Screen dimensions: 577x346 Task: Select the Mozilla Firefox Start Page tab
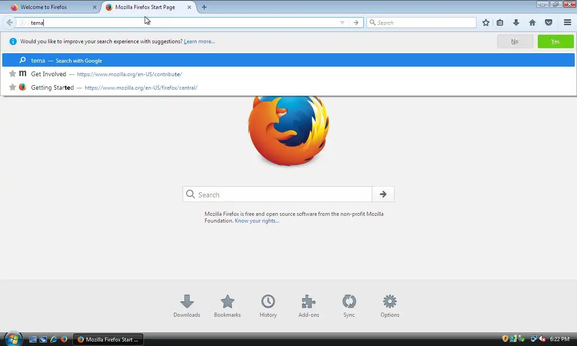pos(149,7)
